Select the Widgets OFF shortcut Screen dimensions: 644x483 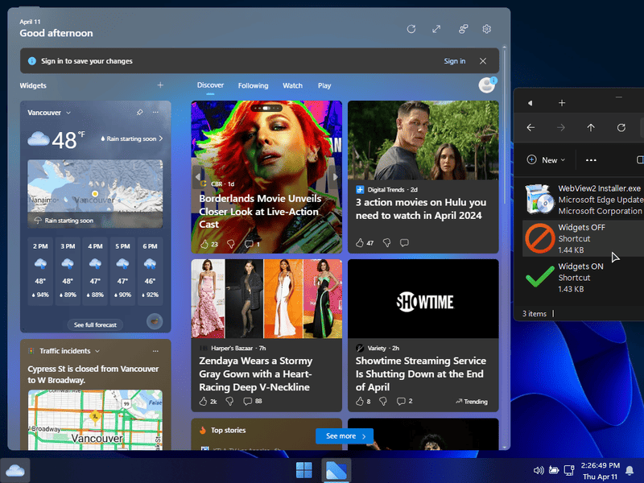(583, 238)
